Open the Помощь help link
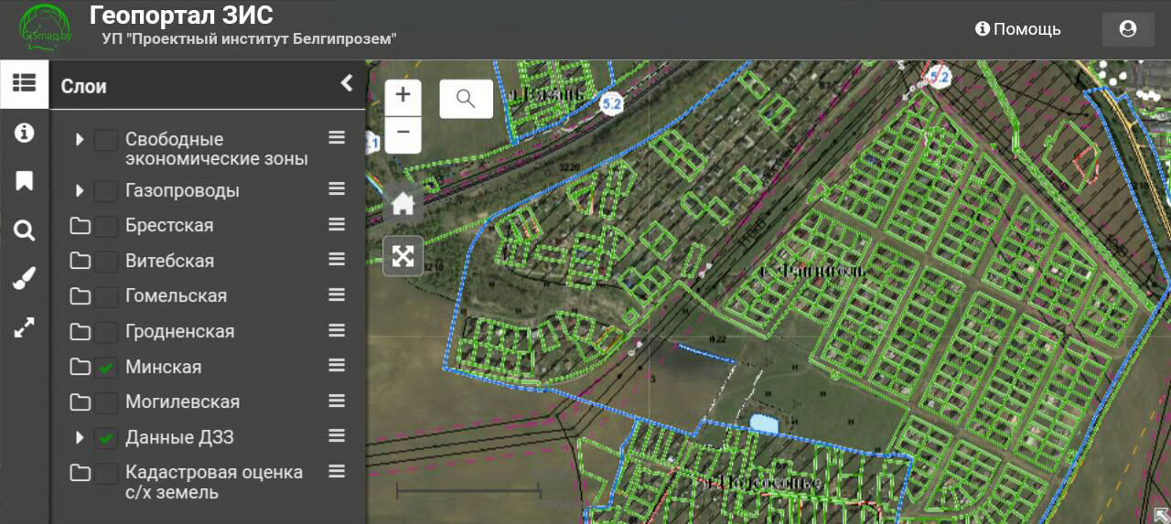The image size is (1171, 524). point(1017,29)
